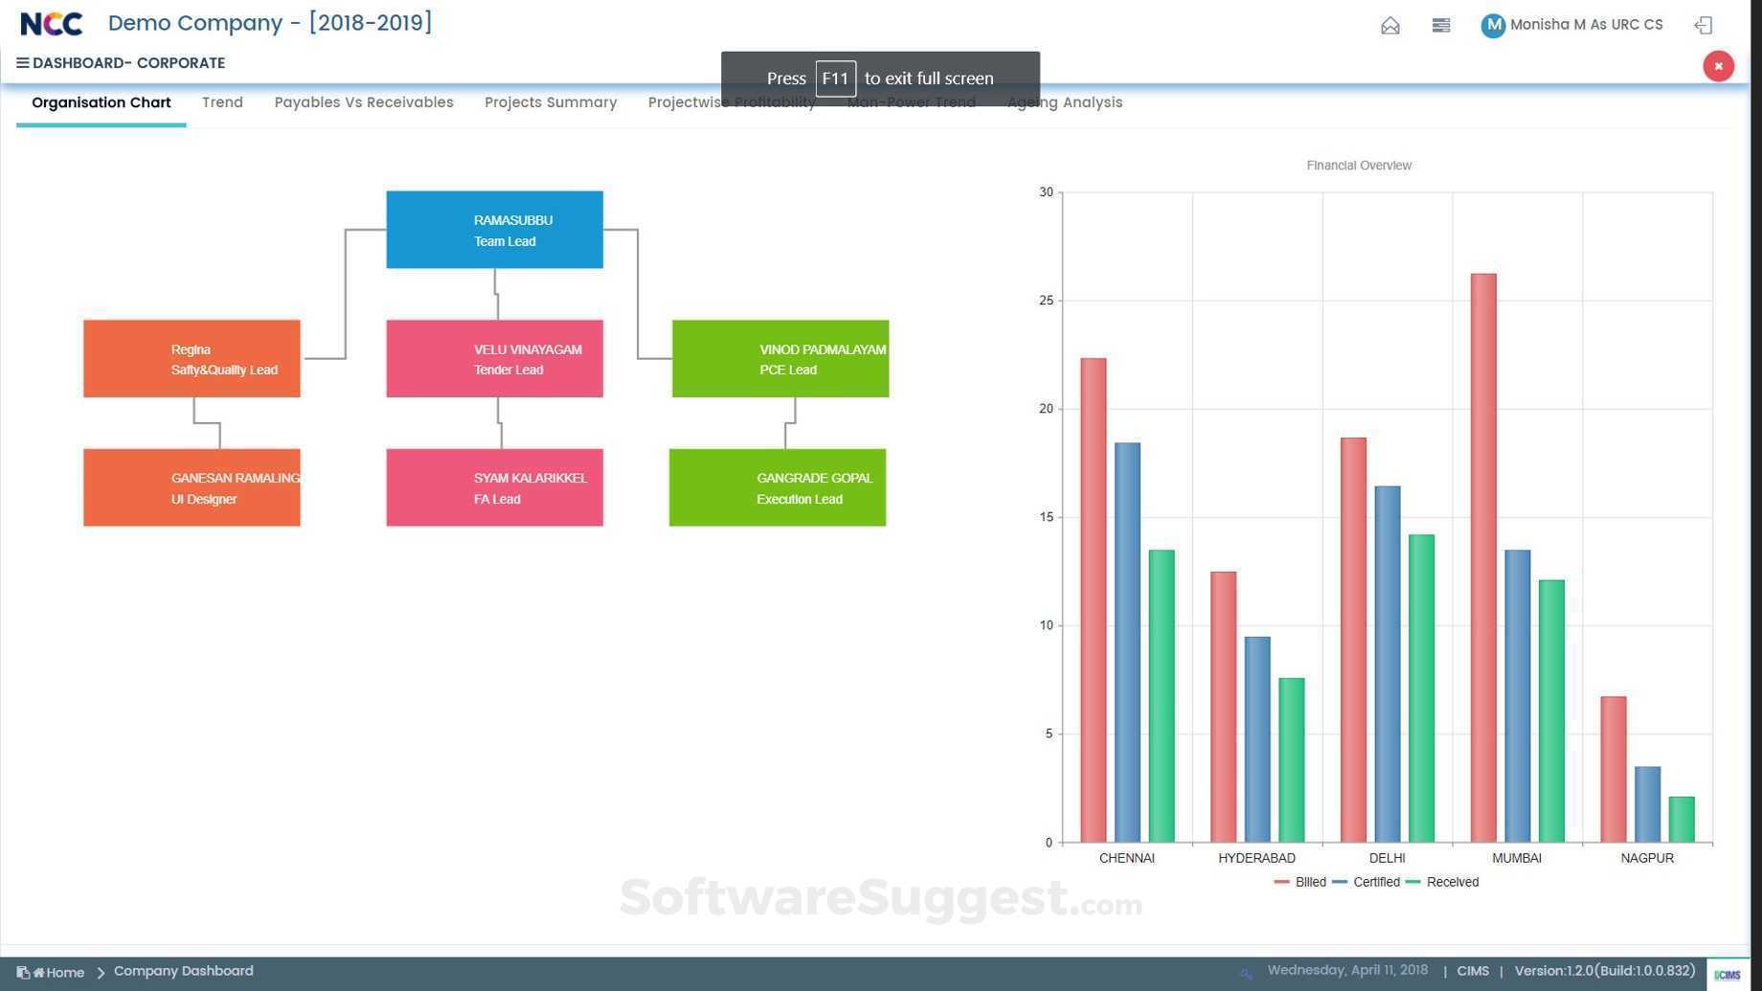Click the Delhi Received bar
The image size is (1762, 991).
[1422, 688]
